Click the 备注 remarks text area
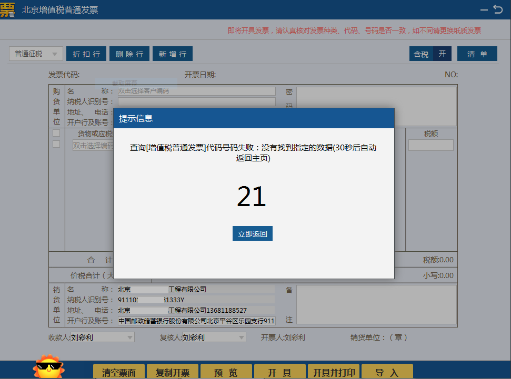 (376, 305)
